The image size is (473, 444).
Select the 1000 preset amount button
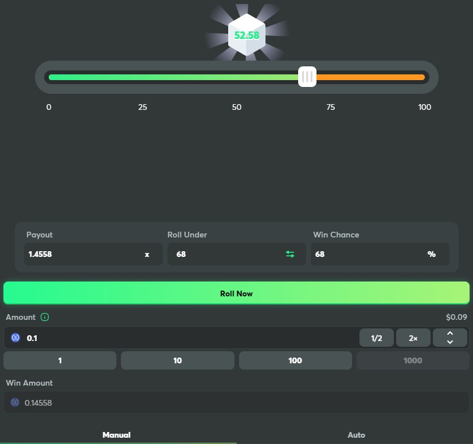tap(413, 360)
